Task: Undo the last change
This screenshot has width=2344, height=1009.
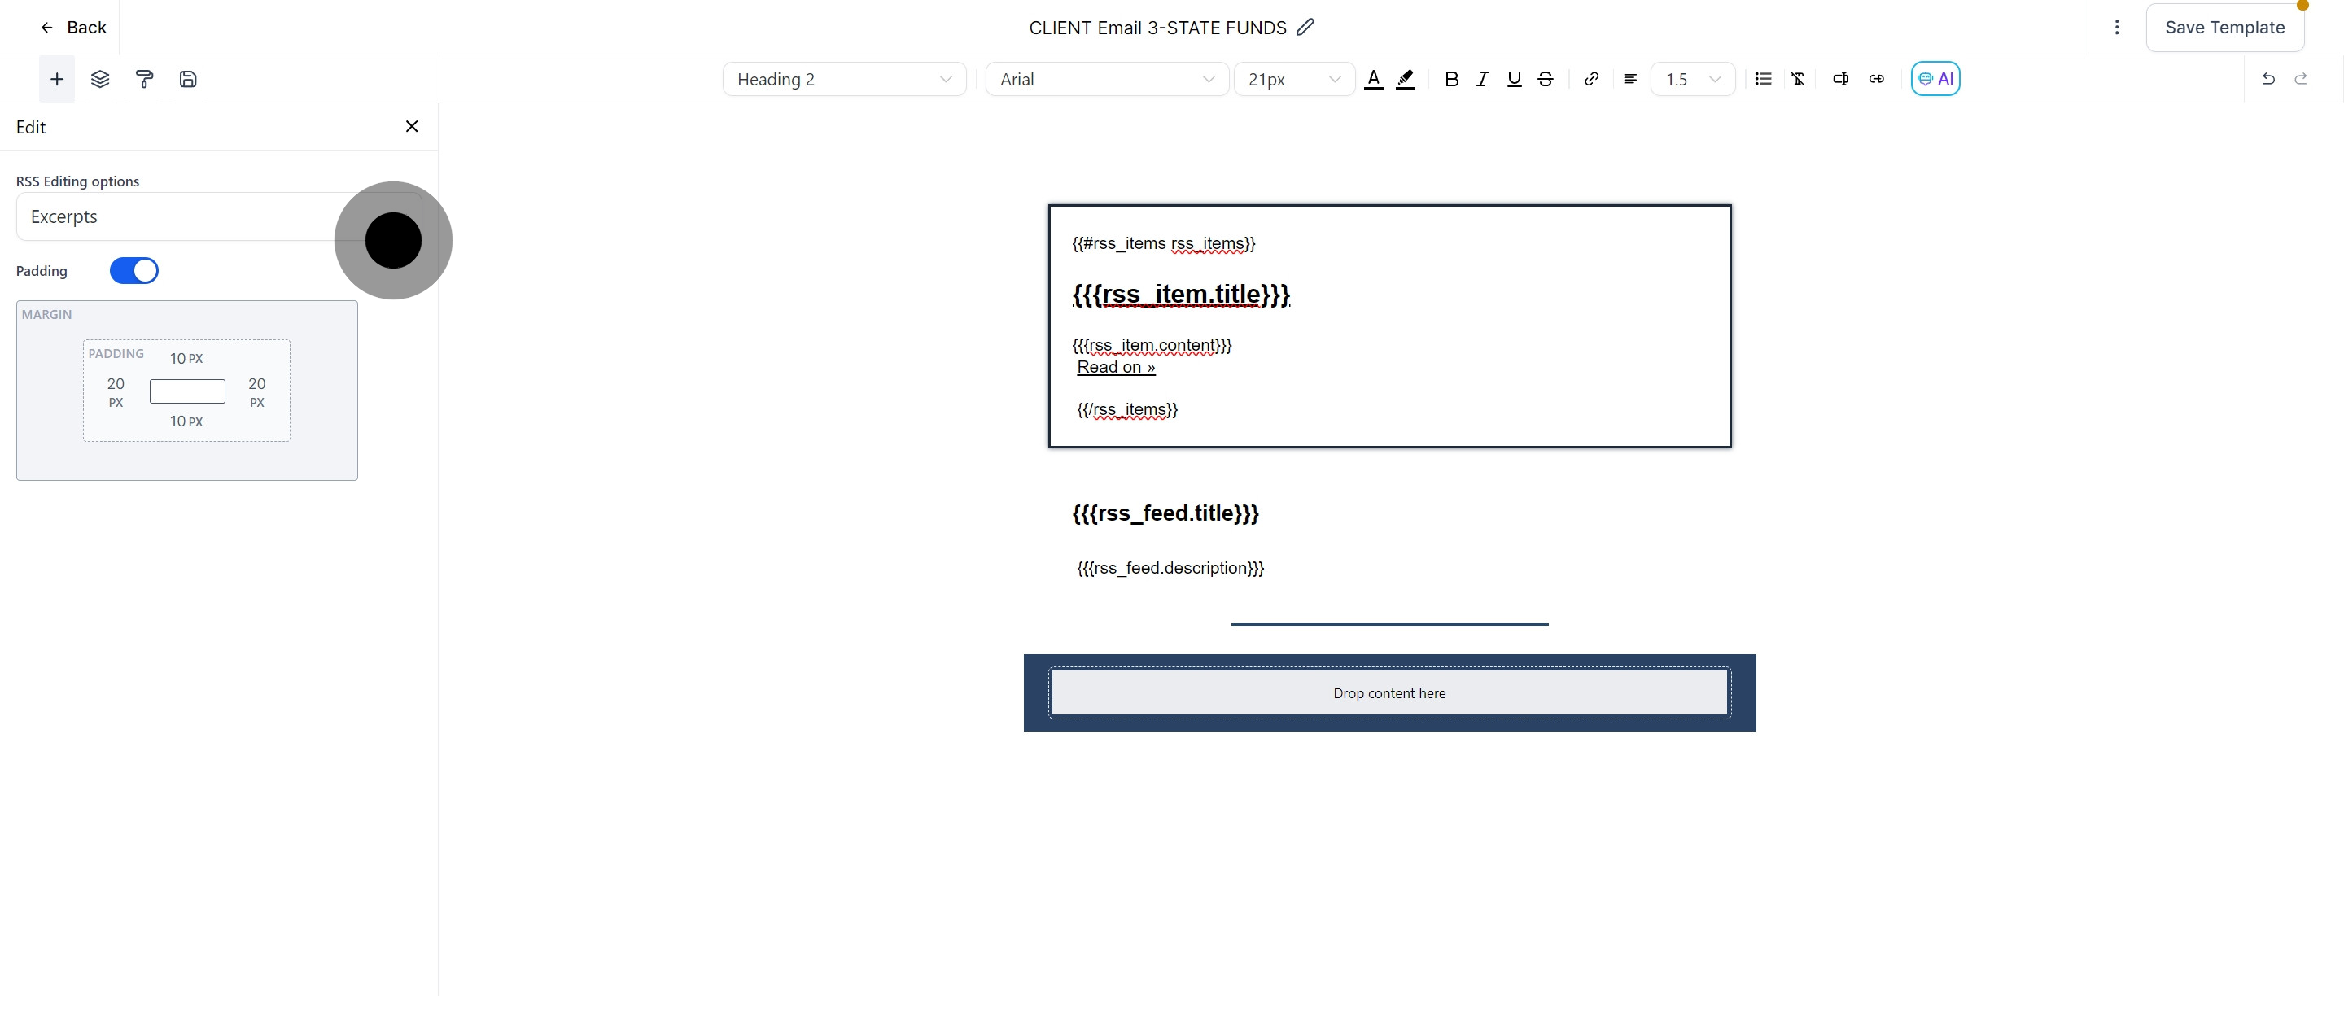Action: 2268,79
